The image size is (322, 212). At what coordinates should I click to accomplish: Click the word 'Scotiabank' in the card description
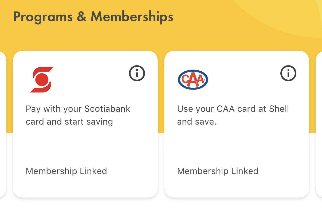107,109
